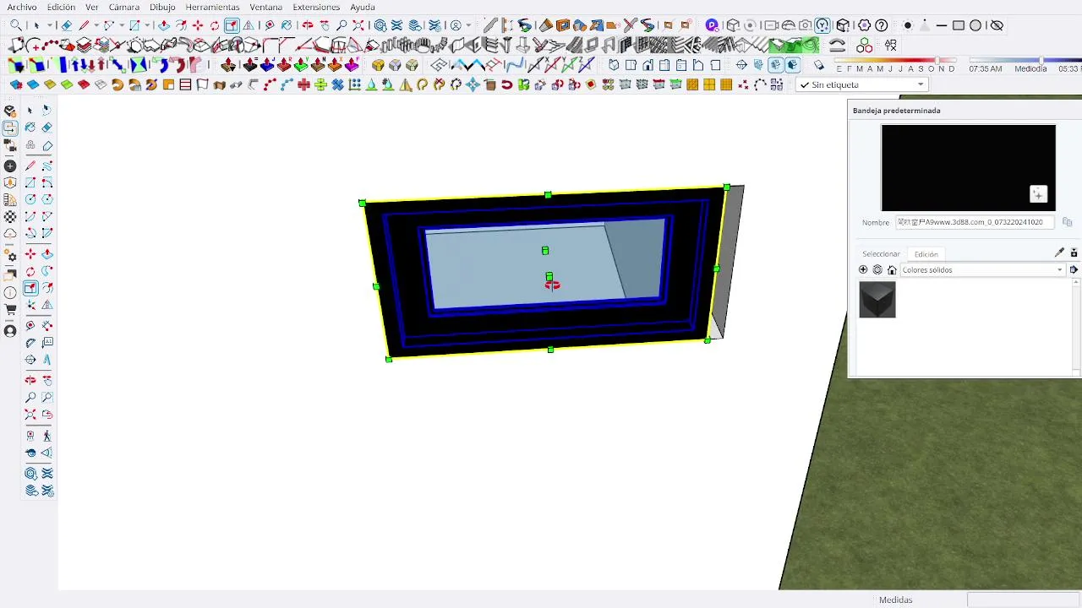Viewport: 1082px width, 608px height.
Task: Open the Dibujo menu
Action: 162,7
